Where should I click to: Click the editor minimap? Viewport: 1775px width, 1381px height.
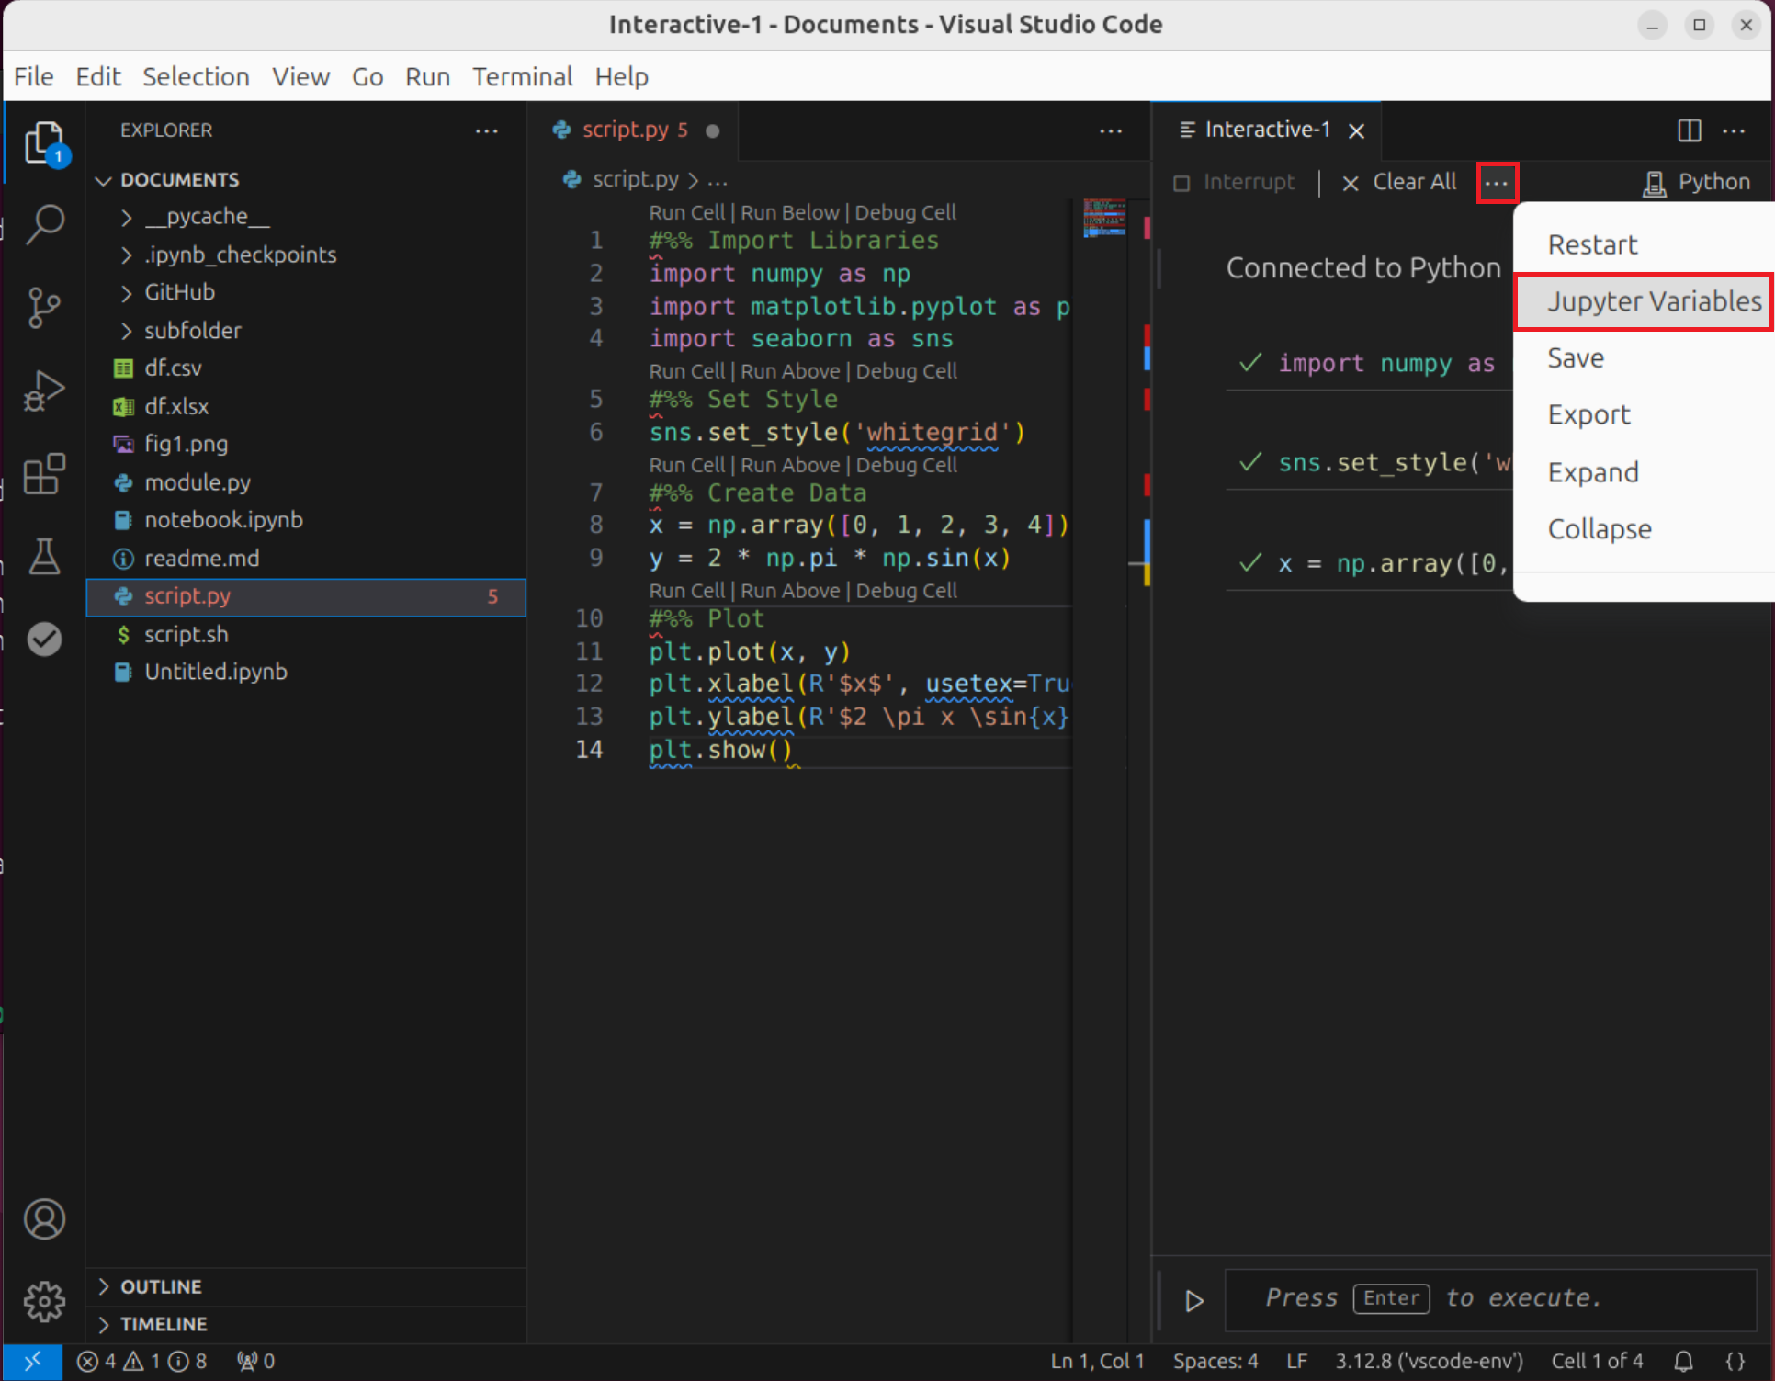click(x=1103, y=219)
